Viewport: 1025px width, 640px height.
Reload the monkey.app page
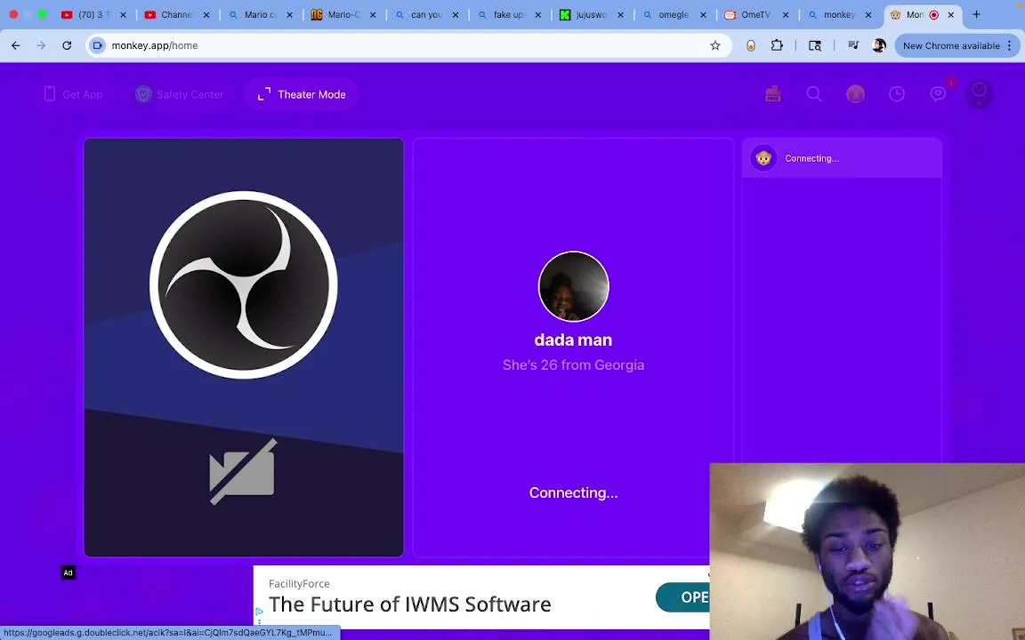(x=67, y=45)
